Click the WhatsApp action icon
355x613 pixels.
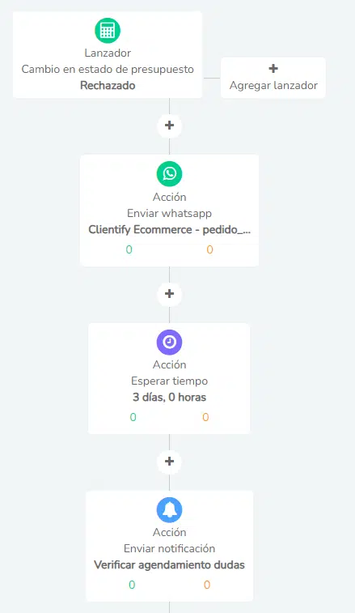(169, 173)
